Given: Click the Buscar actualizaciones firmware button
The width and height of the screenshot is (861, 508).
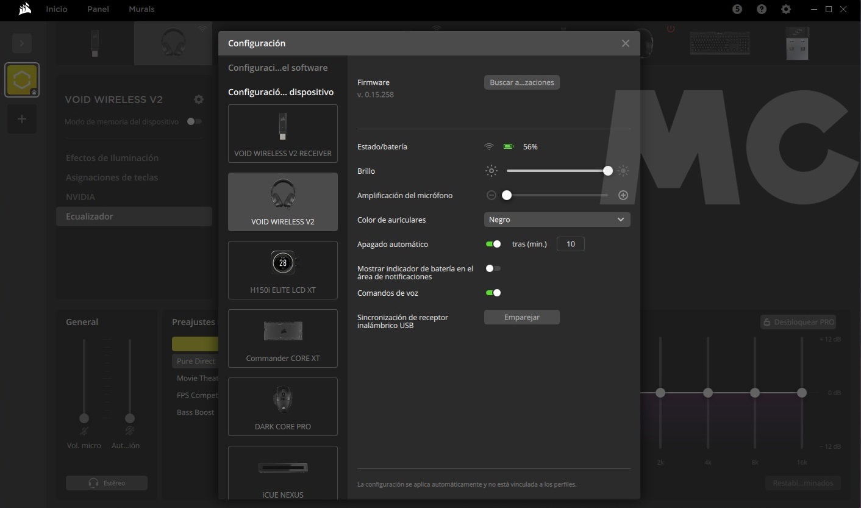Looking at the screenshot, I should coord(521,82).
